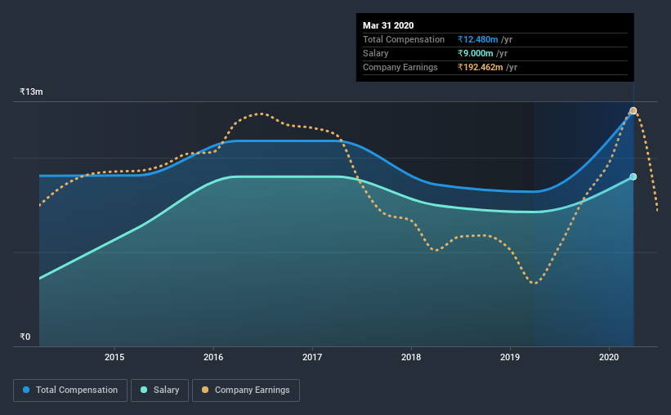Select the 2019 x-axis label

tap(510, 357)
